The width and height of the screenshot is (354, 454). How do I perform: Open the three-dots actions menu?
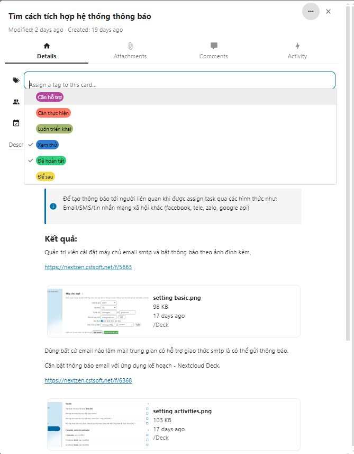[311, 12]
